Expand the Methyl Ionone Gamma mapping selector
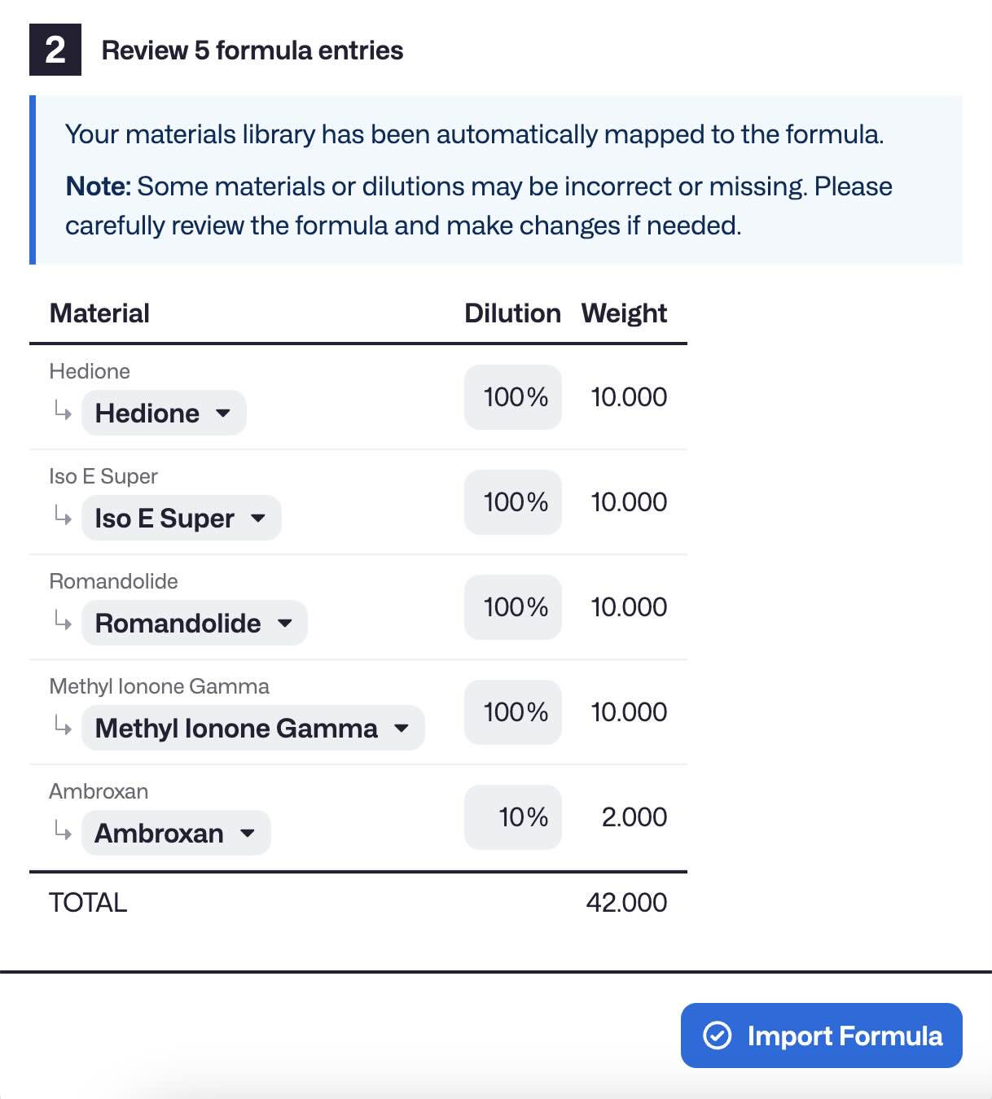The height and width of the screenshot is (1099, 992). click(252, 728)
